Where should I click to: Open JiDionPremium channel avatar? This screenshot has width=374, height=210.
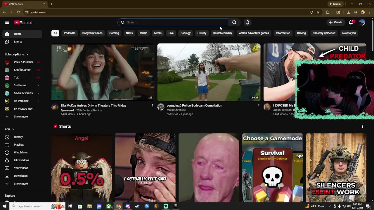(267, 107)
